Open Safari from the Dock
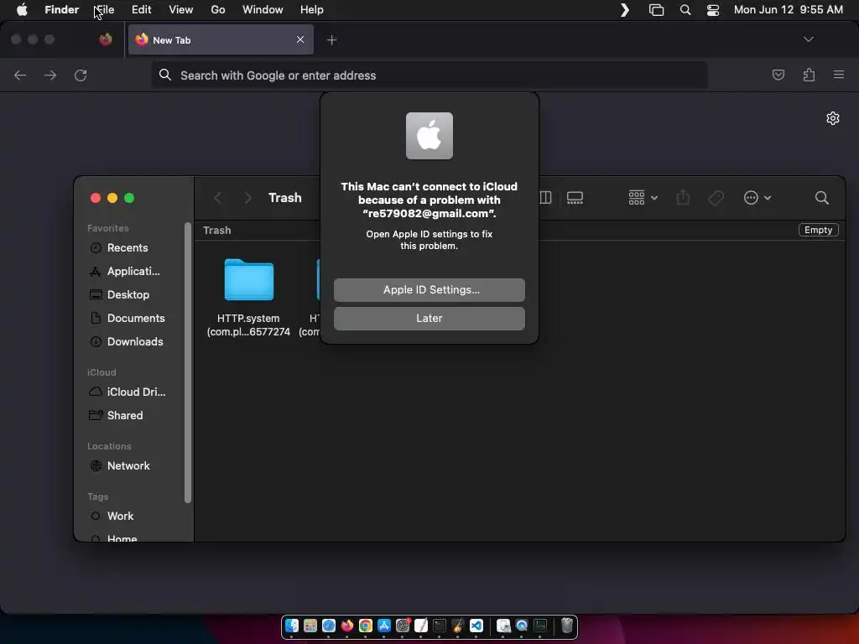The image size is (859, 644). point(329,626)
